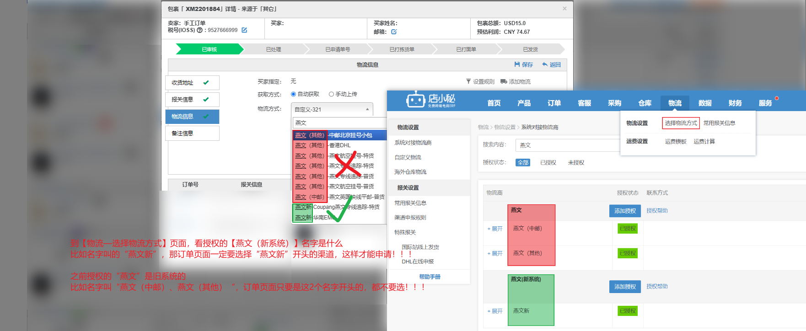The width and height of the screenshot is (806, 331).
Task: Filter authorization status by 全部
Action: pos(523,162)
